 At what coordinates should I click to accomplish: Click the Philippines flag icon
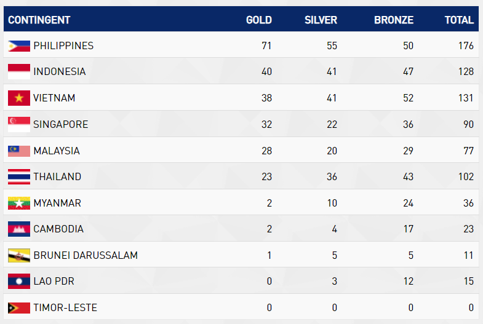(19, 46)
